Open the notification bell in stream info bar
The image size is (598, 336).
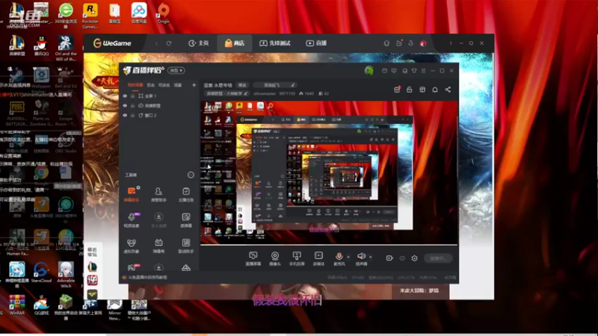coord(435,90)
